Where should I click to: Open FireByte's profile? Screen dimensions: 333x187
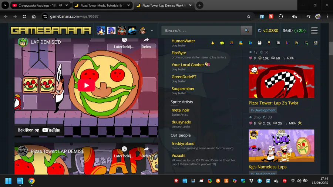click(x=179, y=53)
